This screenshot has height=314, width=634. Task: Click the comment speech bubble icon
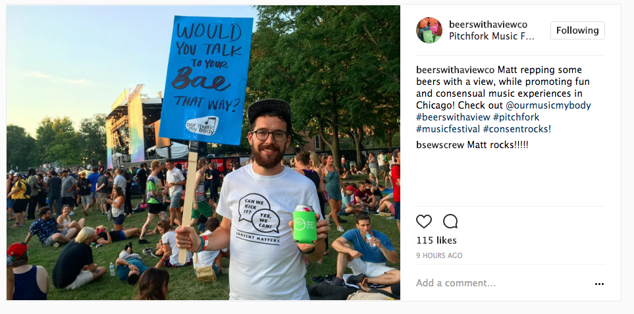click(450, 221)
